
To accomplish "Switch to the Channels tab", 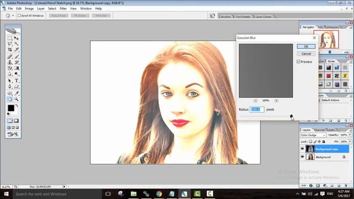I will 319,130.
